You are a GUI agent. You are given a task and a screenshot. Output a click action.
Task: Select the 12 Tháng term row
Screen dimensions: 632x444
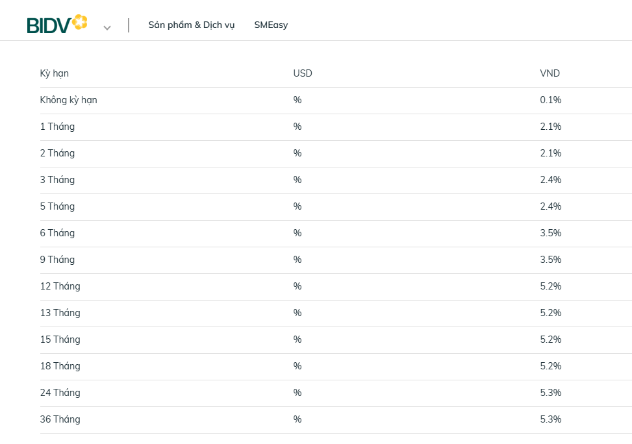click(60, 286)
